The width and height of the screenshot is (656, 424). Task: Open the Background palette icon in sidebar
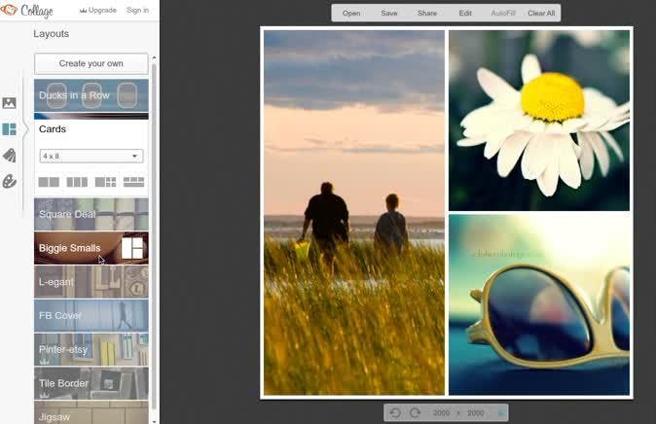(x=9, y=182)
